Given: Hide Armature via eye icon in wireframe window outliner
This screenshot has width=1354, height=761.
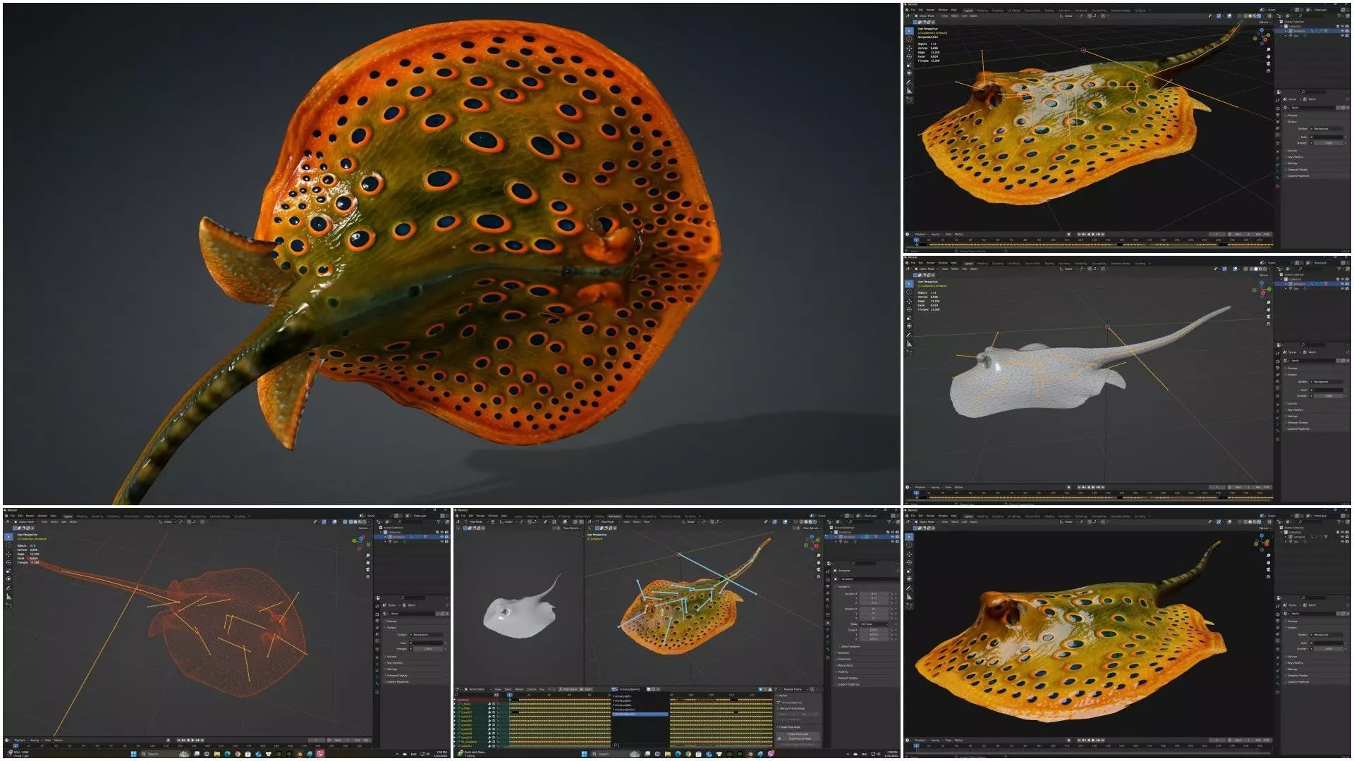Looking at the screenshot, I should point(442,537).
